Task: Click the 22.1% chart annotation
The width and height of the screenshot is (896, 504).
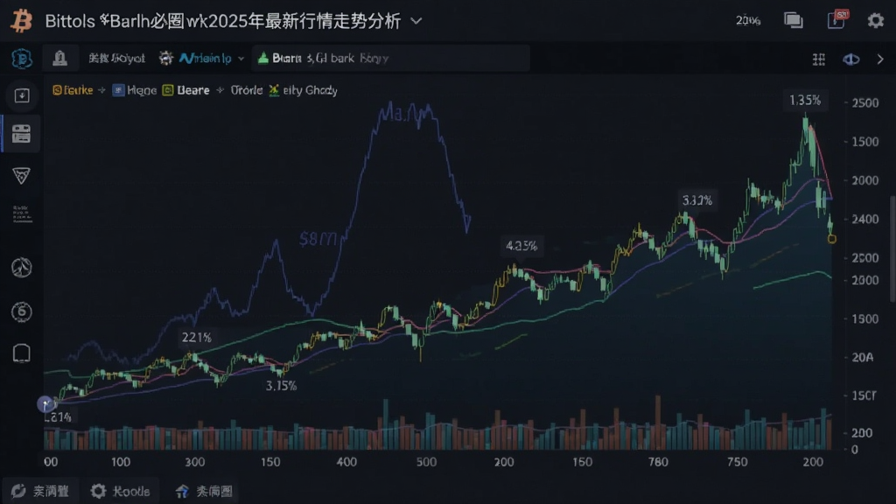Action: [197, 338]
